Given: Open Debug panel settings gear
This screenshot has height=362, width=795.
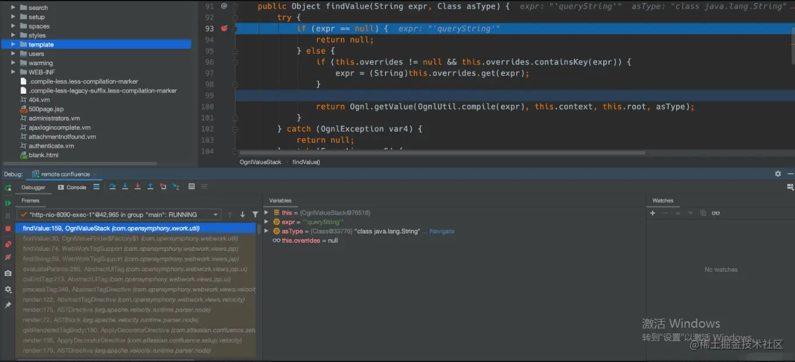Looking at the screenshot, I should 778,174.
